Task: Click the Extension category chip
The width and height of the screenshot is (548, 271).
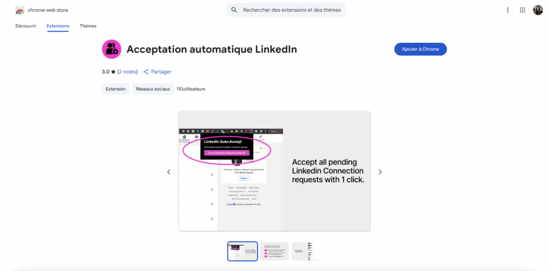Action: pos(116,89)
